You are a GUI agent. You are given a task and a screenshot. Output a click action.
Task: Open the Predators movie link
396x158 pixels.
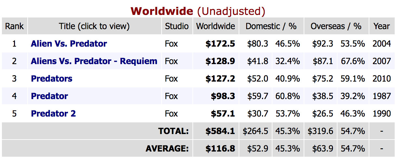pyautogui.click(x=52, y=79)
